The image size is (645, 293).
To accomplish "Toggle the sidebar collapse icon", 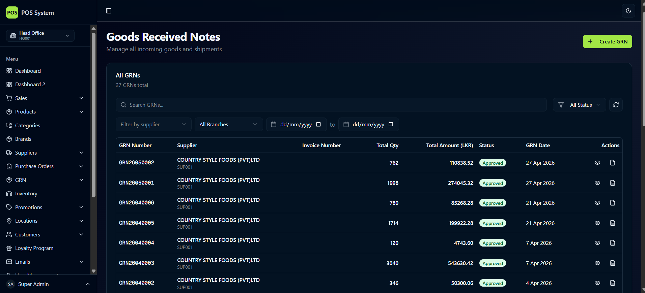I will coord(109,11).
